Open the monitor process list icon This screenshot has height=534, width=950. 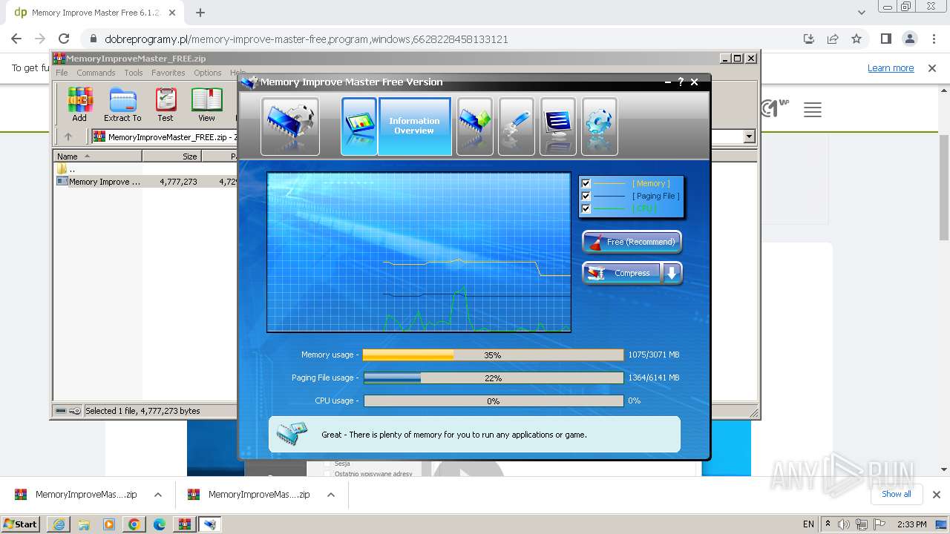pyautogui.click(x=558, y=126)
